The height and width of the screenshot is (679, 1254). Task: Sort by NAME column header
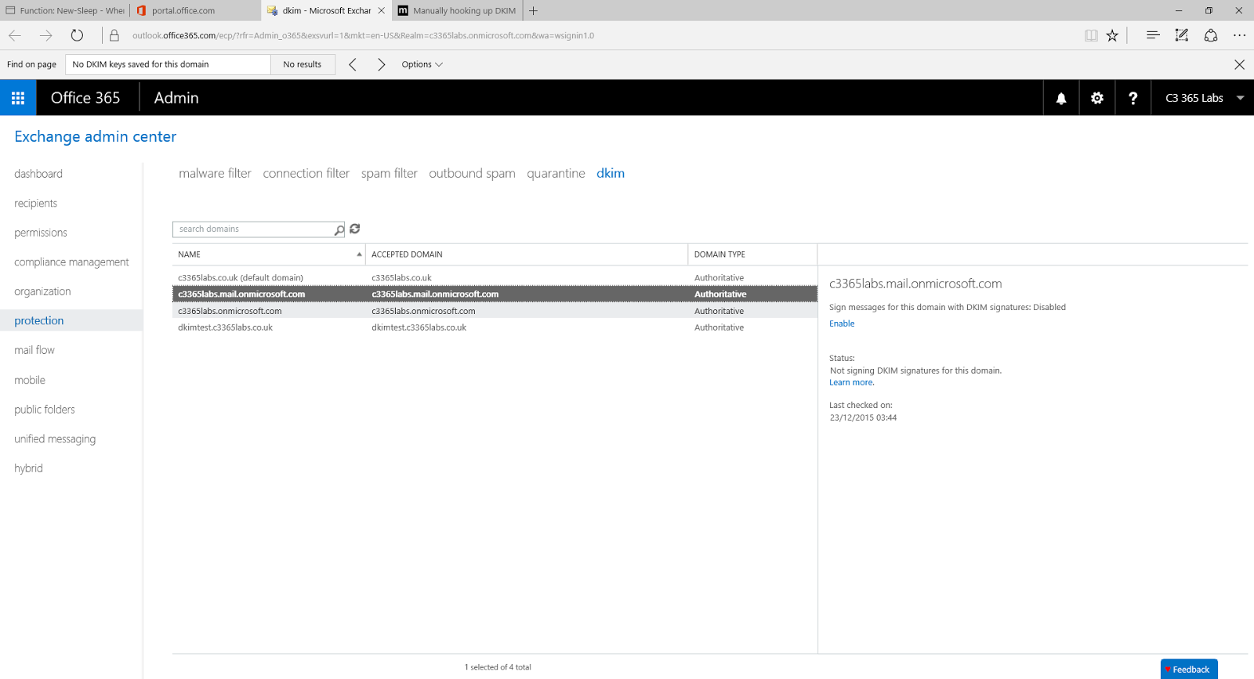(269, 255)
